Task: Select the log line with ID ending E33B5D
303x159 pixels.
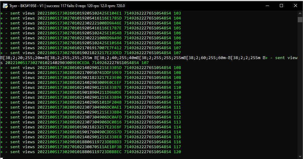Action: click(x=91, y=68)
